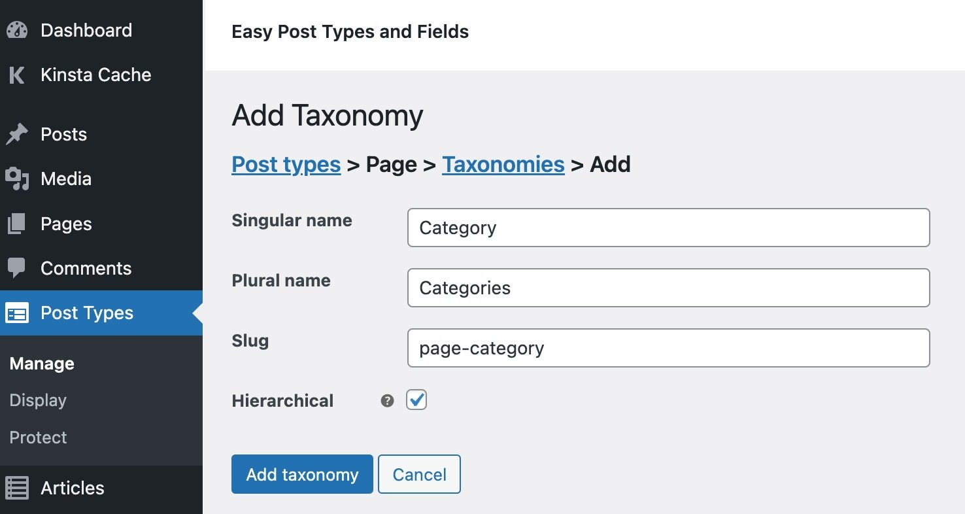Screen dimensions: 965x514
Task: Follow the Post types breadcrumb link
Action: (286, 164)
